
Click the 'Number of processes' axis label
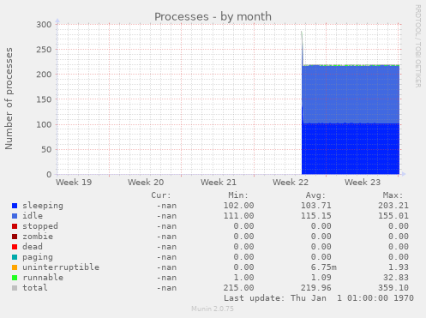point(9,99)
